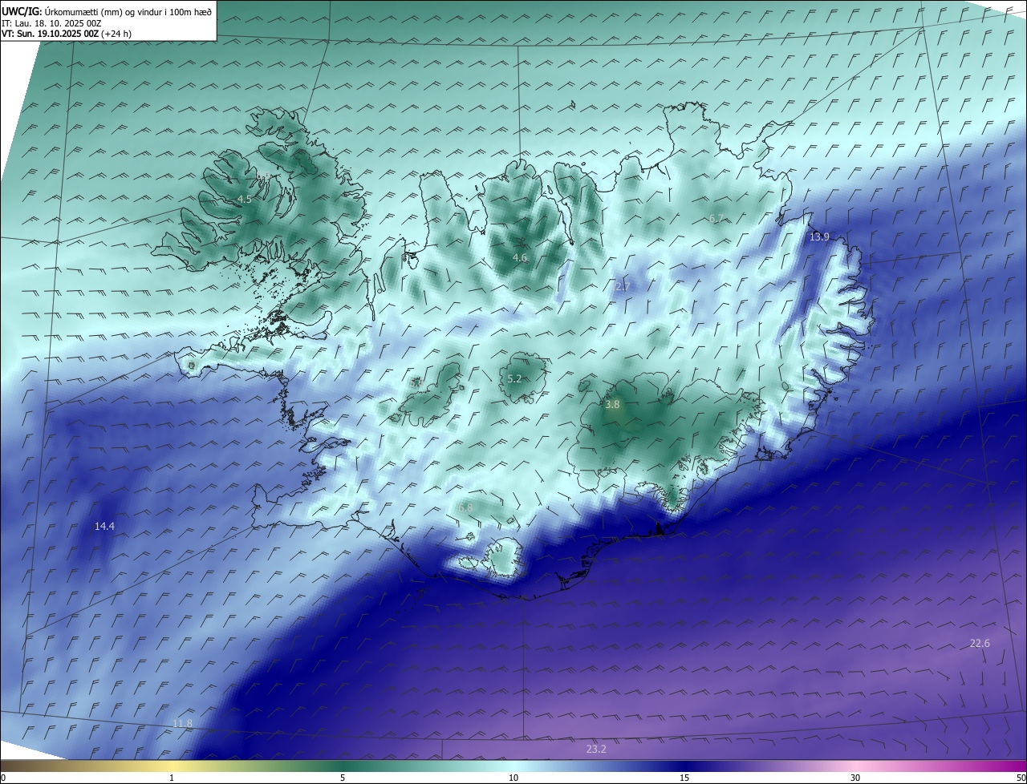Click the 6.7 value in northeast Iceland
This screenshot has height=784, width=1027.
coord(716,218)
